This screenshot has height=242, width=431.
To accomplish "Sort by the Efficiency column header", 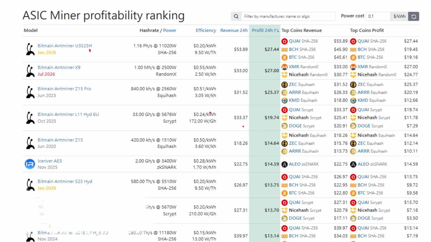I will 206,30.
